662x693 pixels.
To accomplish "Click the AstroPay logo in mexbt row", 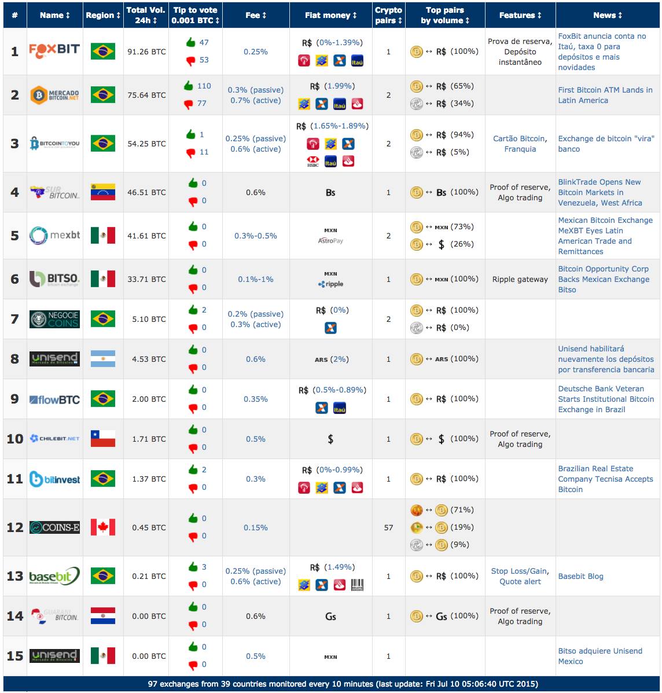I will (x=331, y=241).
